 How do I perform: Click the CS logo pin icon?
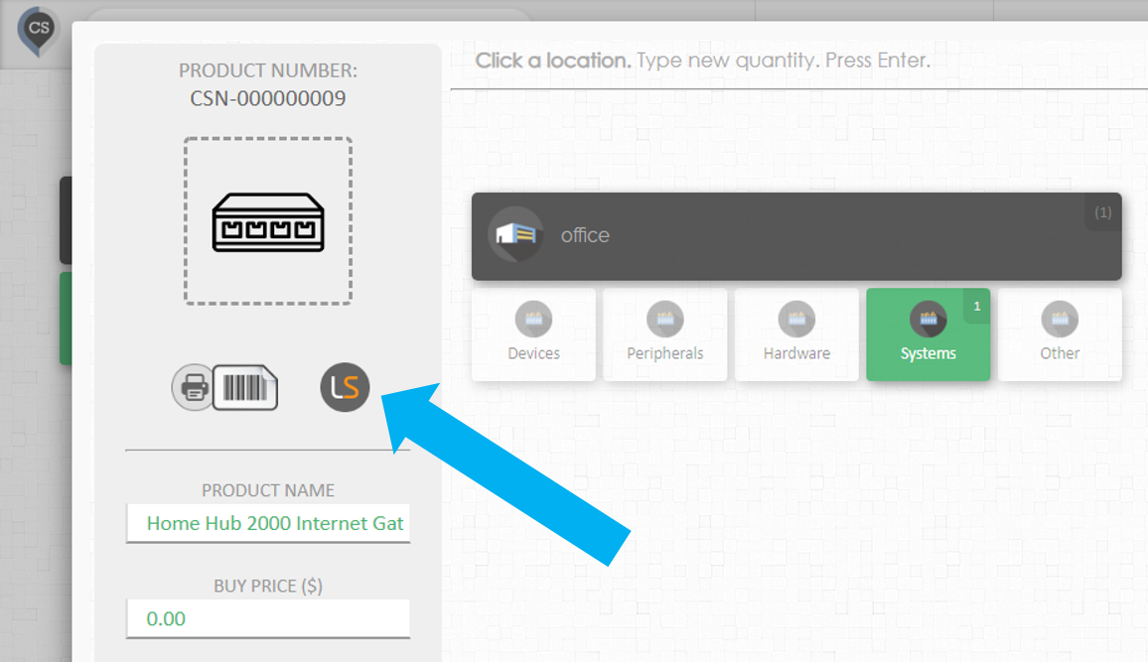click(x=38, y=32)
